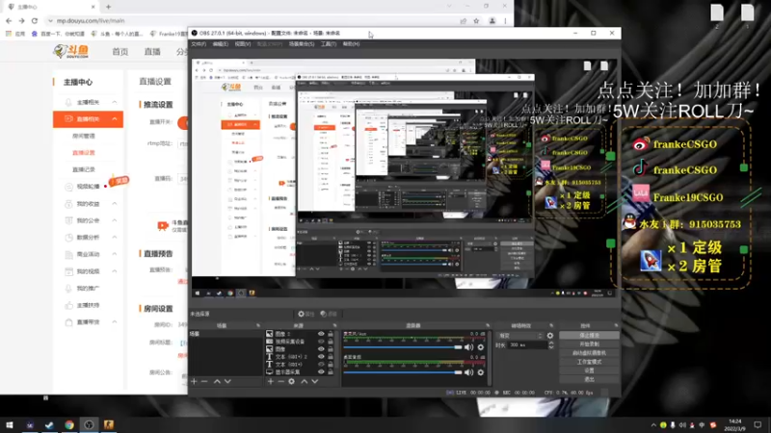The image size is (771, 433).
Task: Expand 商业活动 sidebar section
Action: 114,254
